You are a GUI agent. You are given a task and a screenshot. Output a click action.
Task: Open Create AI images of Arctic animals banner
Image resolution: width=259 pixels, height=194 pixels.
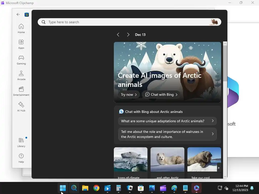pos(167,72)
